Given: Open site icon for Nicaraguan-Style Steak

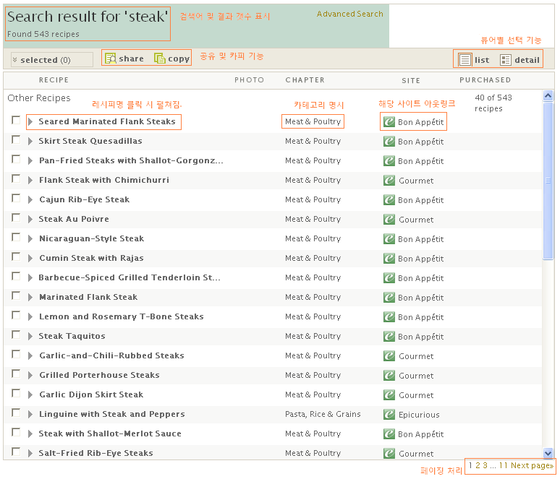Looking at the screenshot, I should click(389, 239).
